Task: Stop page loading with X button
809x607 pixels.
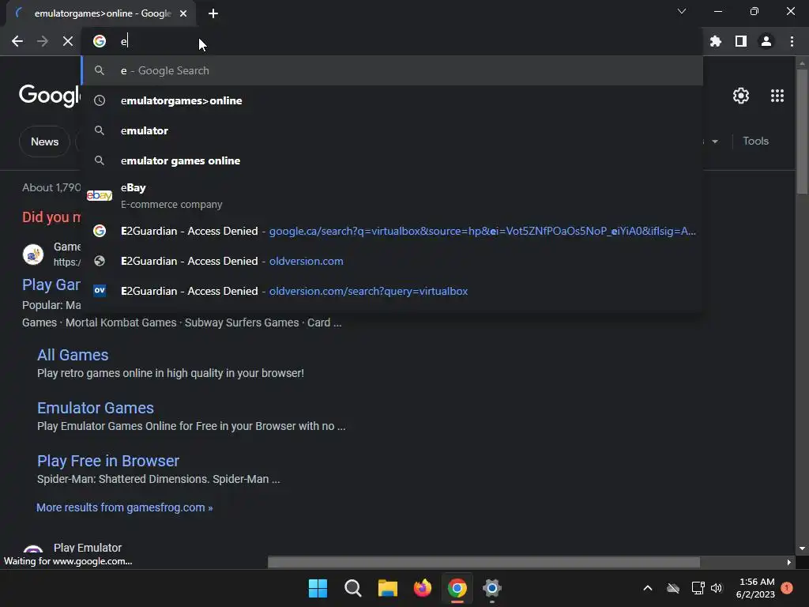Action: tap(68, 41)
